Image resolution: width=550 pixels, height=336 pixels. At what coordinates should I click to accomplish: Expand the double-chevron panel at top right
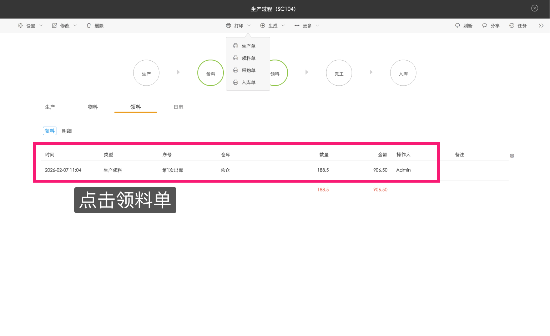pos(541,26)
